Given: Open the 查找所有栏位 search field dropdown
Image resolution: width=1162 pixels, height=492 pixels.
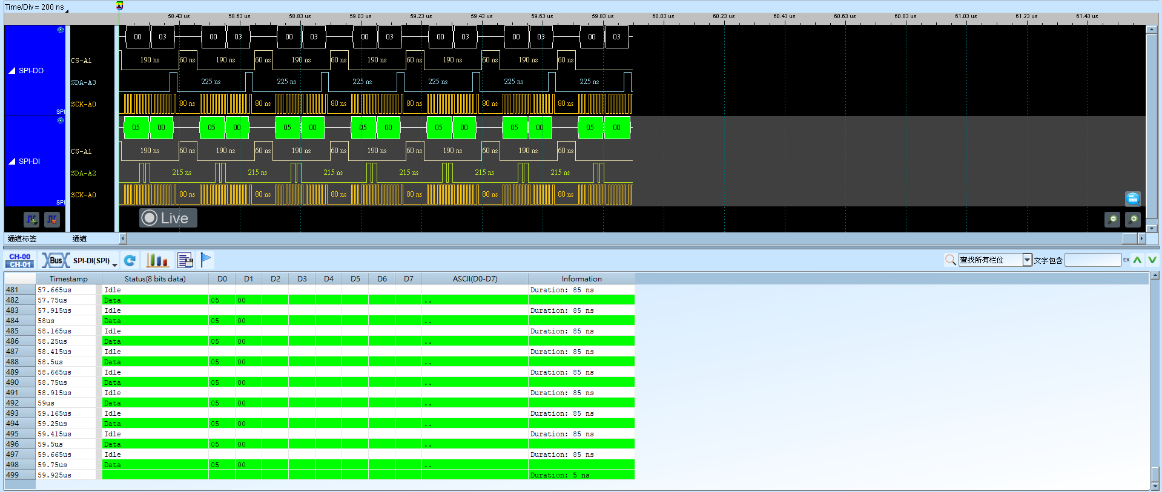Looking at the screenshot, I should [1027, 260].
